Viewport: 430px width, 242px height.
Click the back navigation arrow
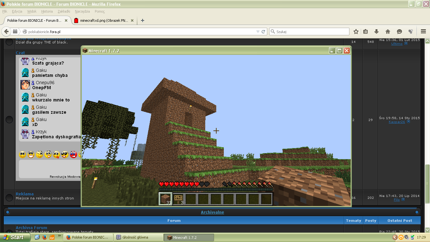[7, 32]
